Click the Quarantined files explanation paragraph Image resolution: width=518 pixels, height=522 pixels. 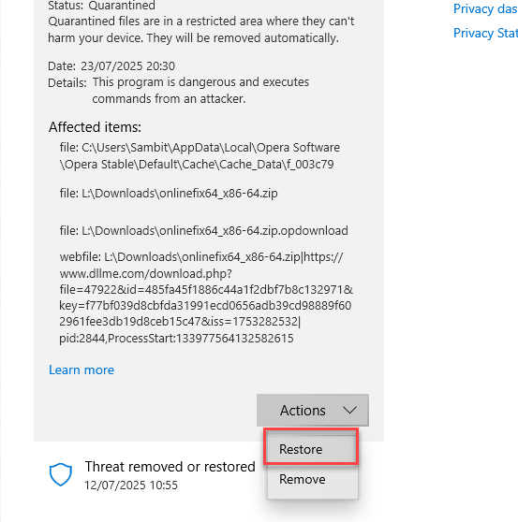pos(201,30)
